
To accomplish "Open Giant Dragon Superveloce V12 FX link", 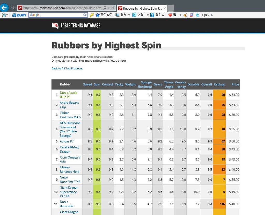I will click(69, 192).
